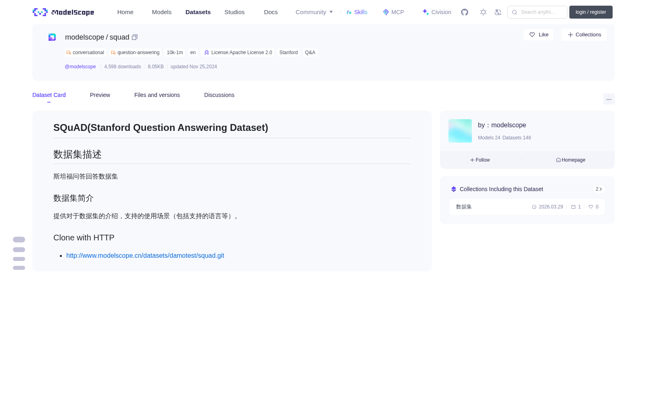Click the first outline marker on left rail
647x404 pixels.
(x=19, y=240)
